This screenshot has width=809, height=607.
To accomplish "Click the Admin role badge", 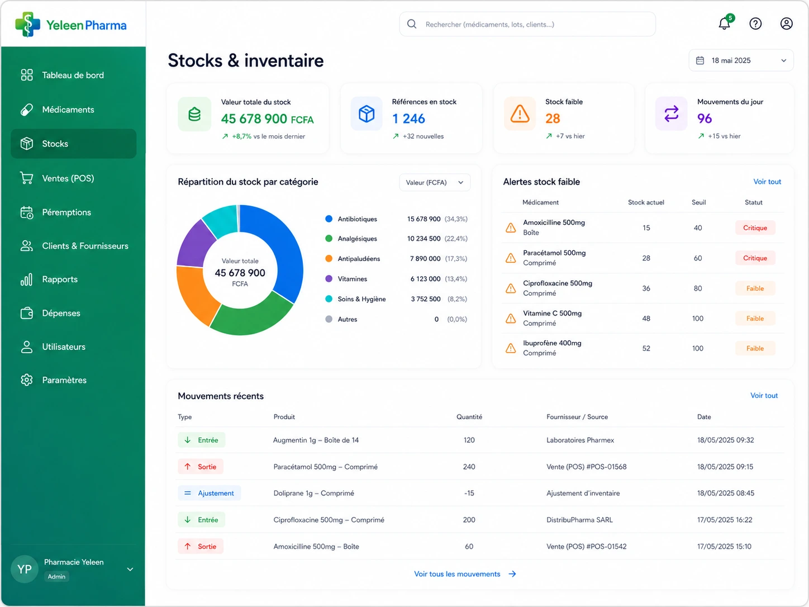I will pos(56,577).
